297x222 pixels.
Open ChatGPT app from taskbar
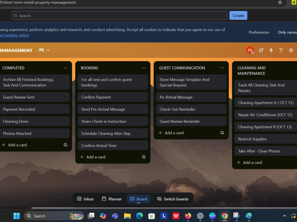pos(200,216)
